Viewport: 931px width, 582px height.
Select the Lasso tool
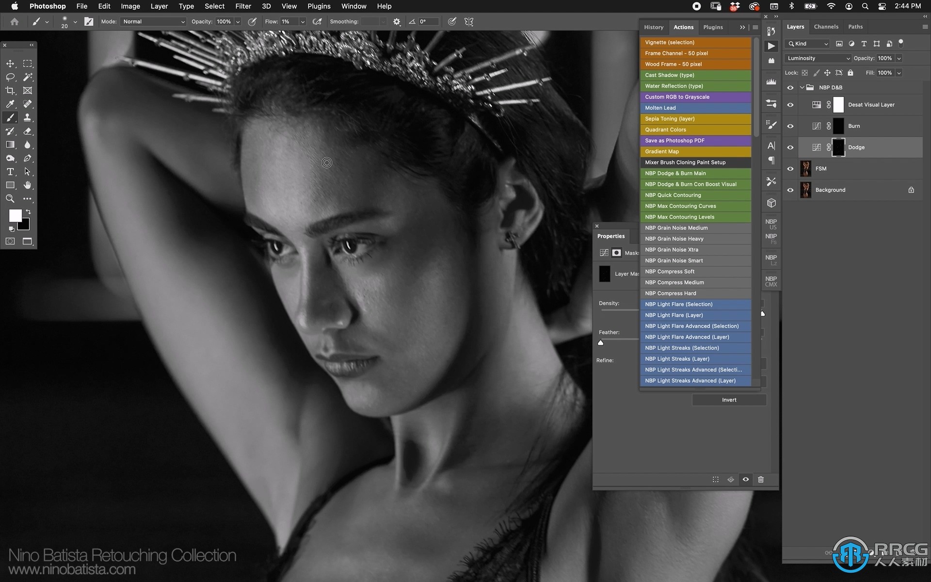pos(10,77)
